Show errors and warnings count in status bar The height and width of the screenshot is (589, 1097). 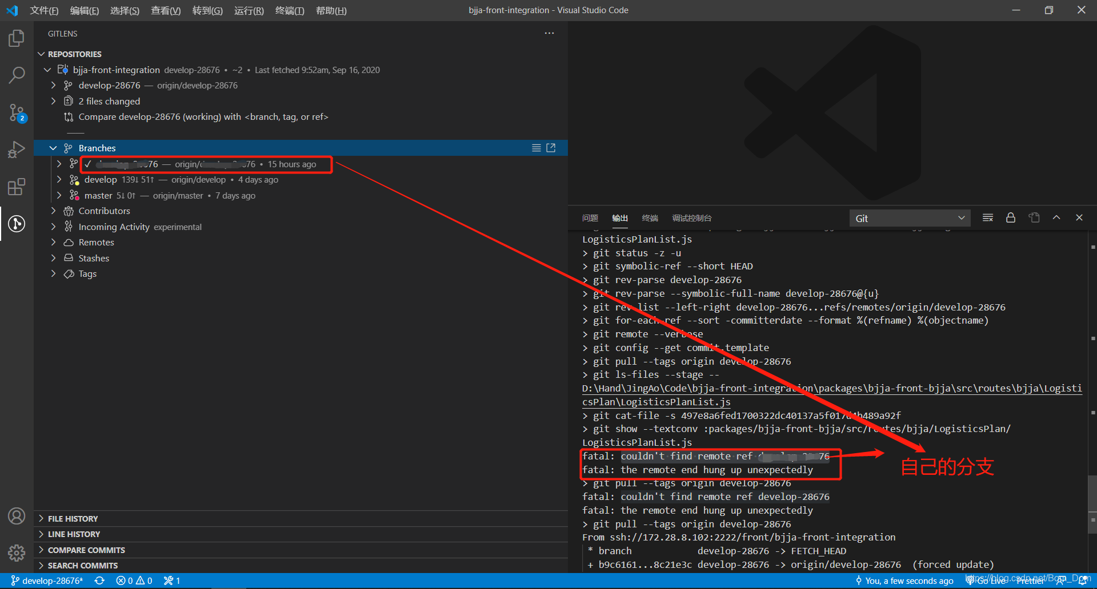(134, 580)
